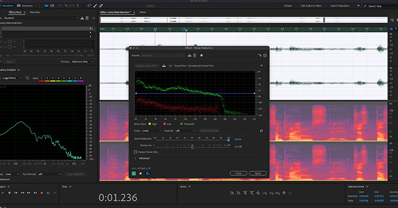Delete the preset using the dialog trash icon
Viewport: 398px width, 208px height.
[x=195, y=55]
